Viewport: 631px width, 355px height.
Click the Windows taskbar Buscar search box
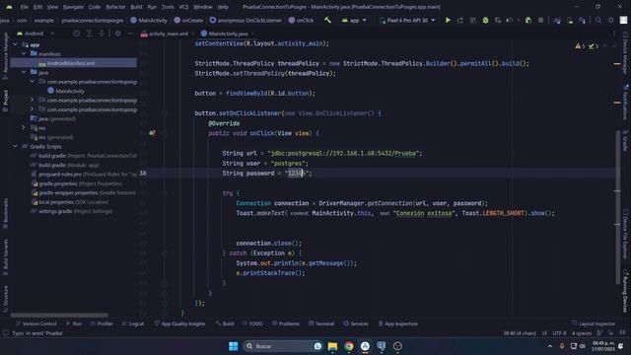(x=283, y=346)
